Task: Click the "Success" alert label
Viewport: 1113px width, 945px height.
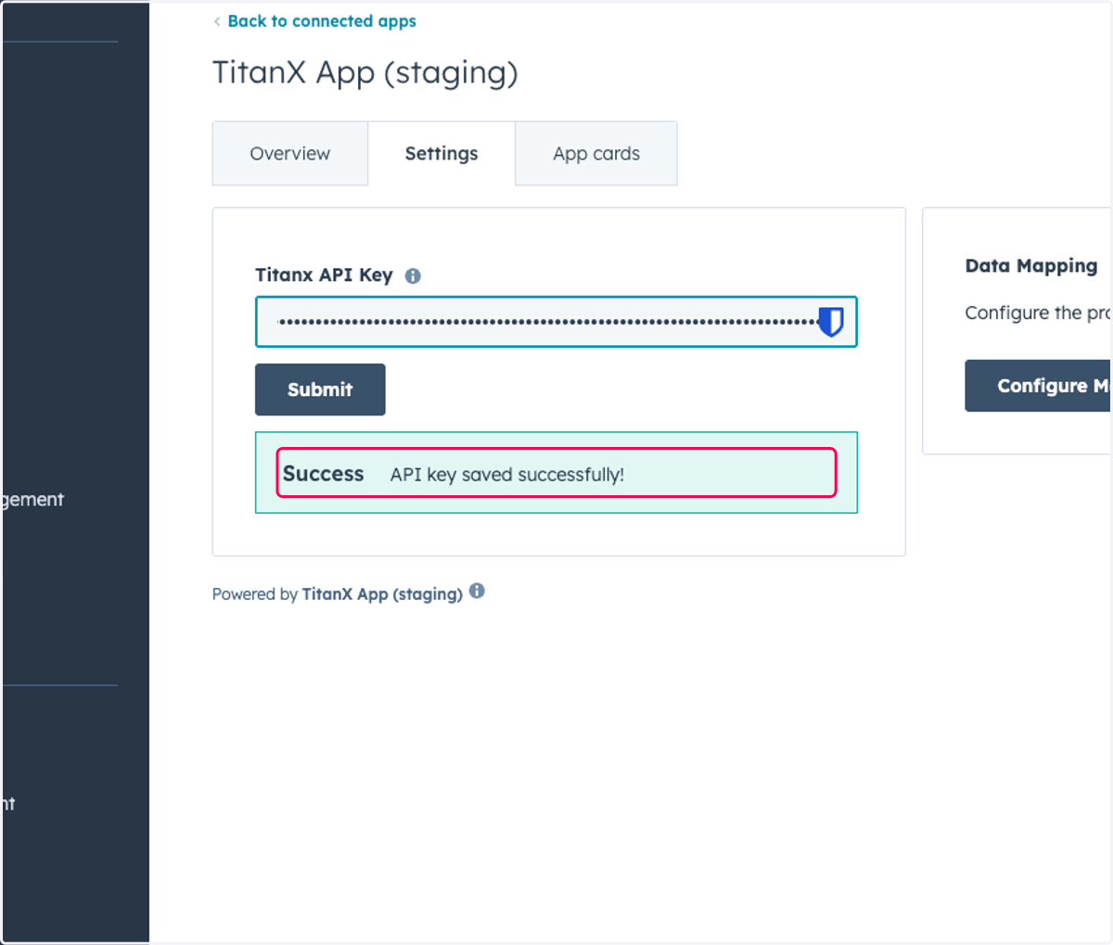Action: 324,474
